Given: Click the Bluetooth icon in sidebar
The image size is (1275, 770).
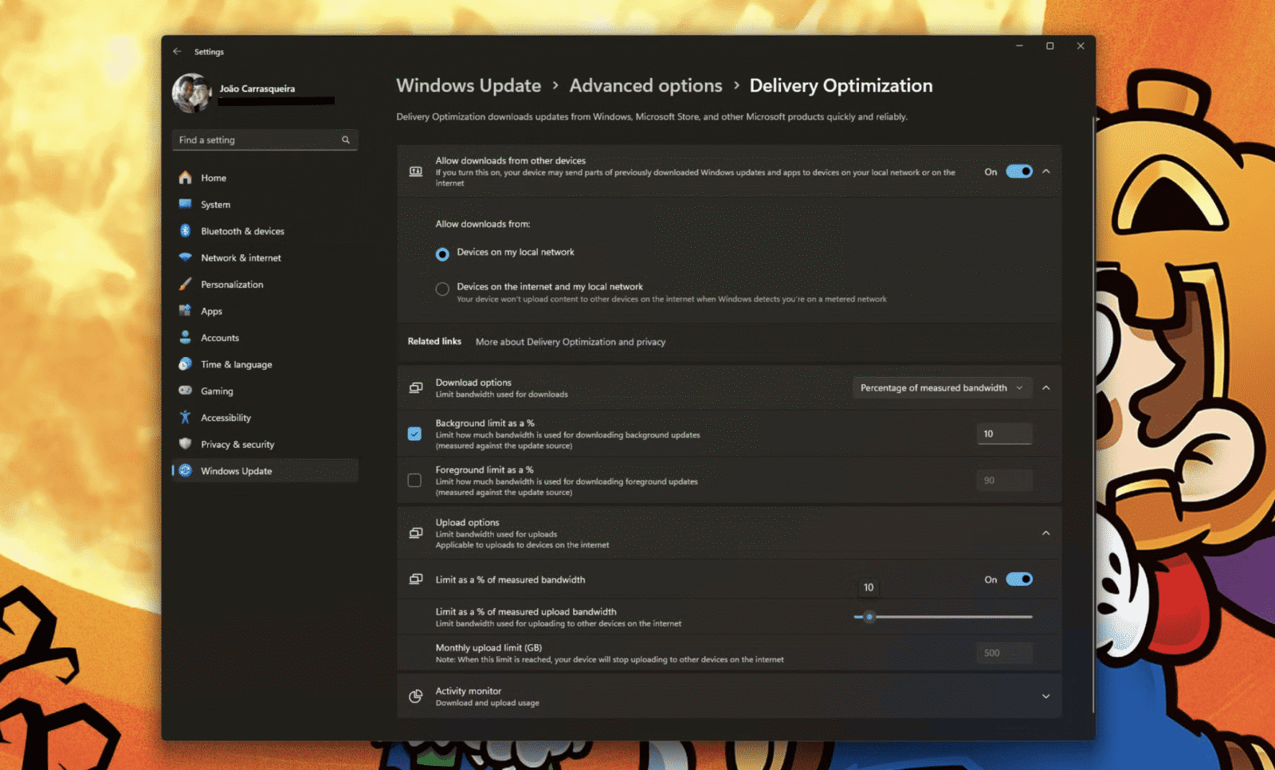Looking at the screenshot, I should 185,231.
